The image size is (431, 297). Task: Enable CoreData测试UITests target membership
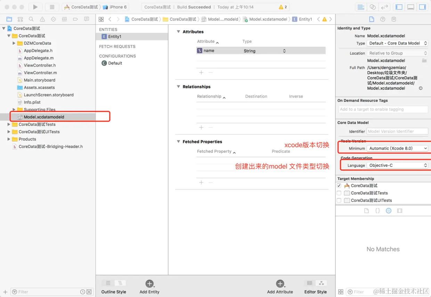[339, 200]
